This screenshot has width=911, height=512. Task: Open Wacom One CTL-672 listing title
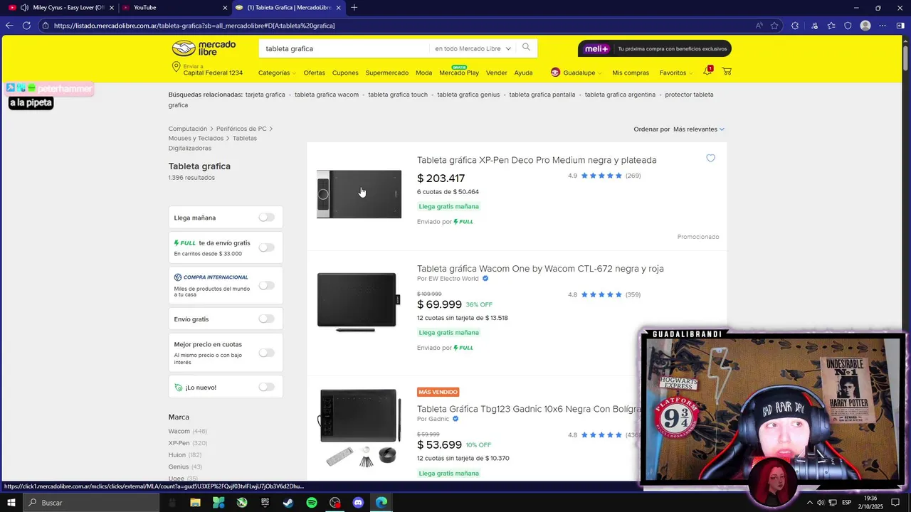click(540, 269)
